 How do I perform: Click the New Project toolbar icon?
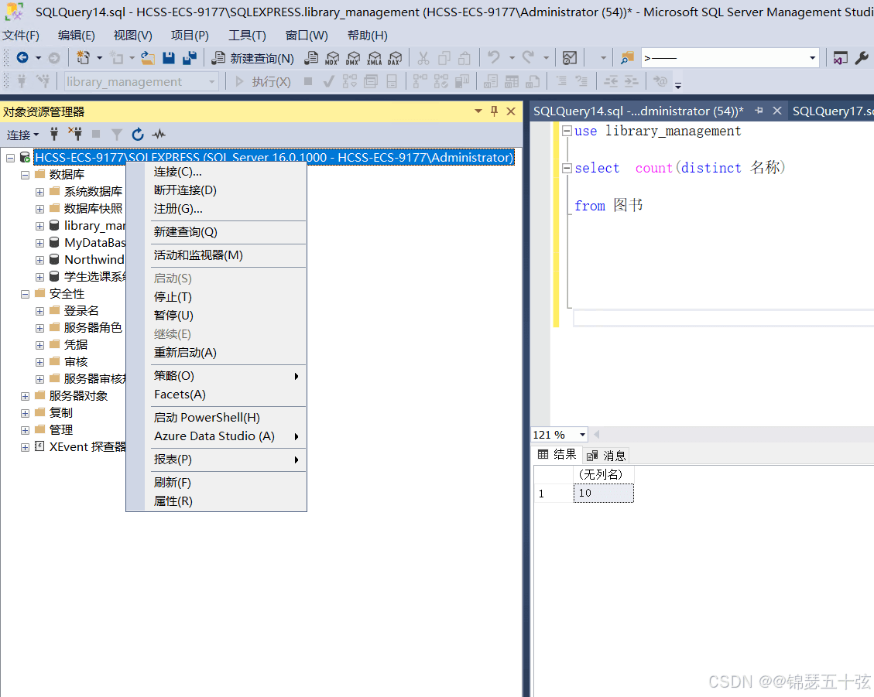(83, 57)
